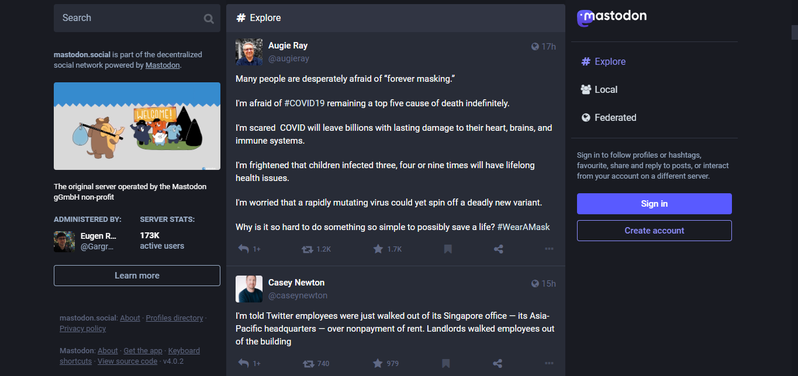Screen dimensions: 798x376
Task: Bookmark Augie Ray's post
Action: coord(448,249)
